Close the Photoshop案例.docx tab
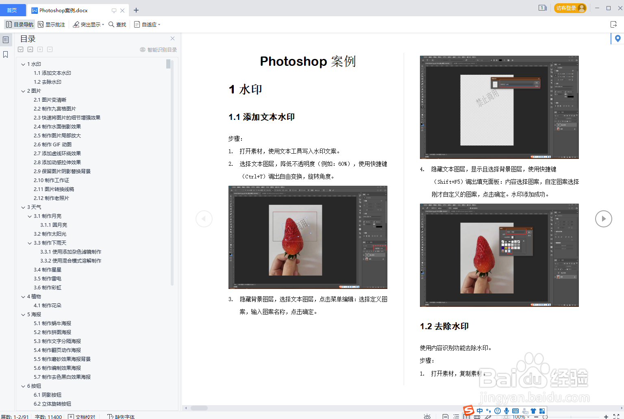This screenshot has height=419, width=624. tap(122, 11)
